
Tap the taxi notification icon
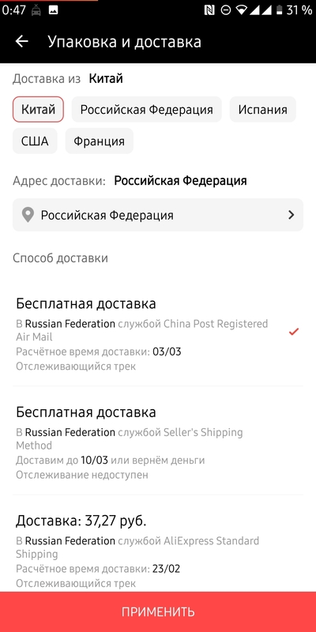coord(36,10)
